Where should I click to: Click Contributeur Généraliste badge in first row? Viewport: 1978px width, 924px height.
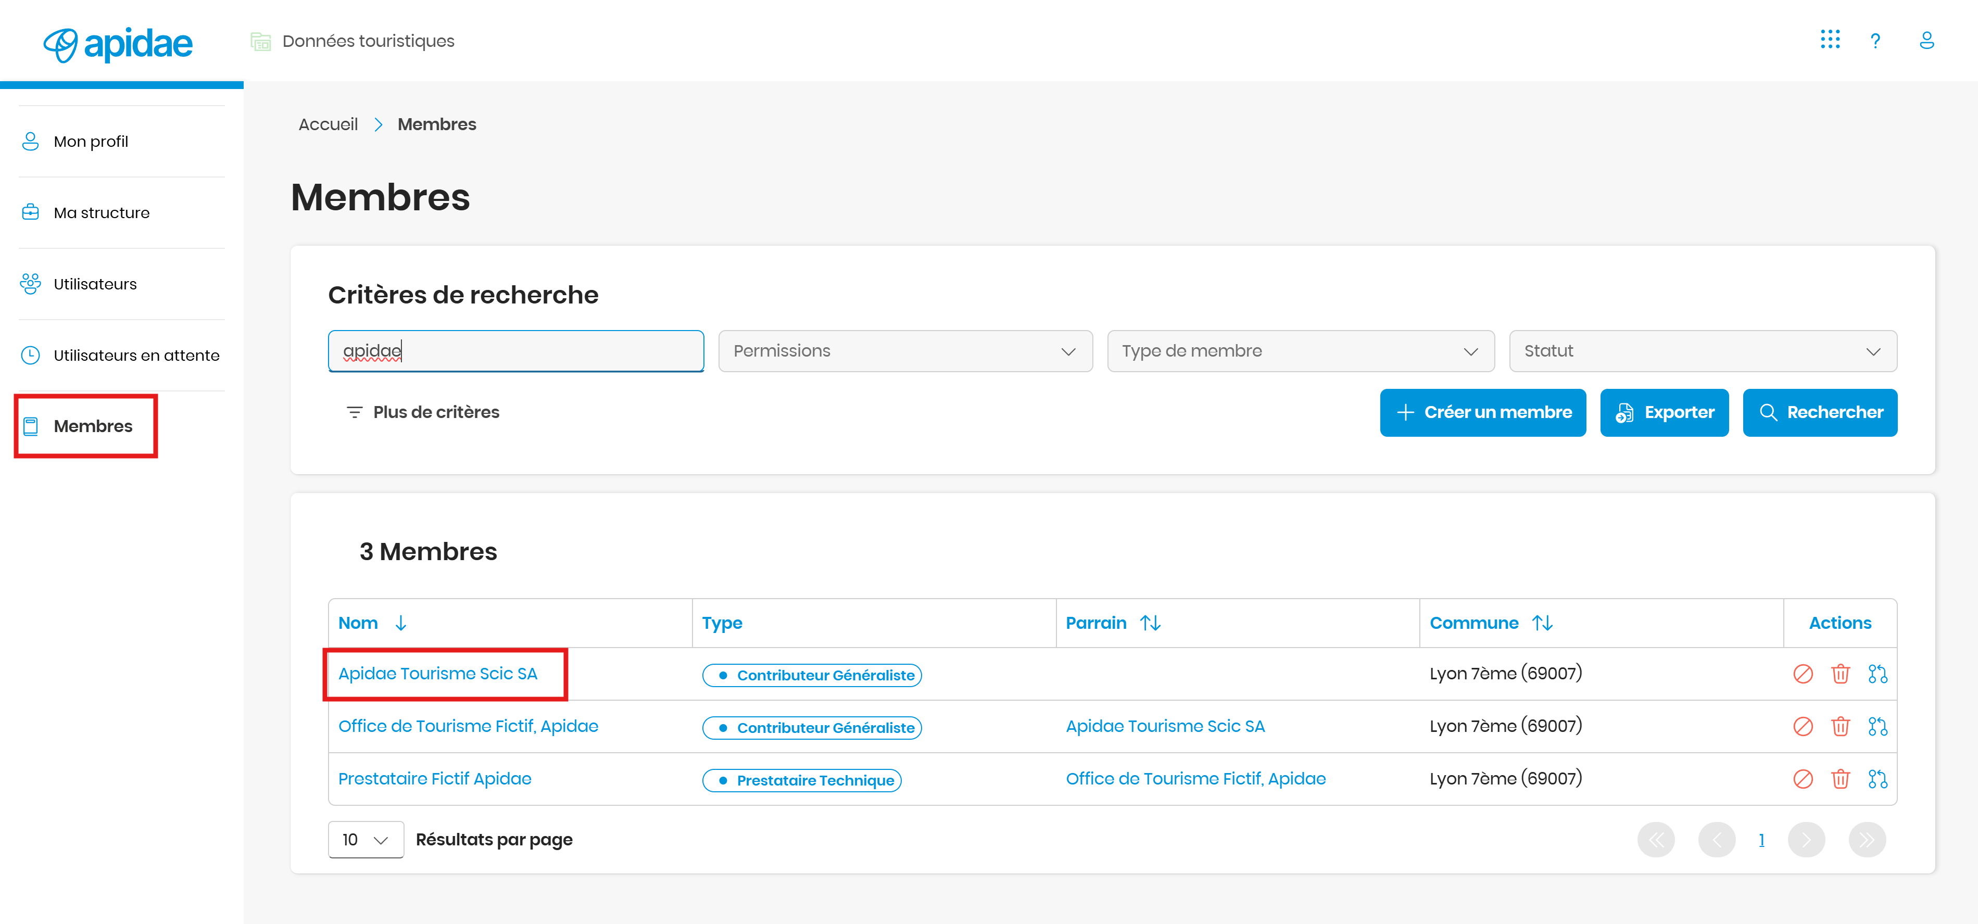click(812, 675)
